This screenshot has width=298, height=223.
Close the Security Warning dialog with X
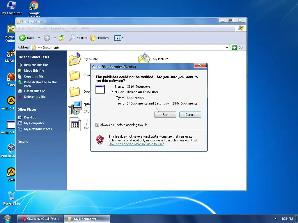(200, 65)
